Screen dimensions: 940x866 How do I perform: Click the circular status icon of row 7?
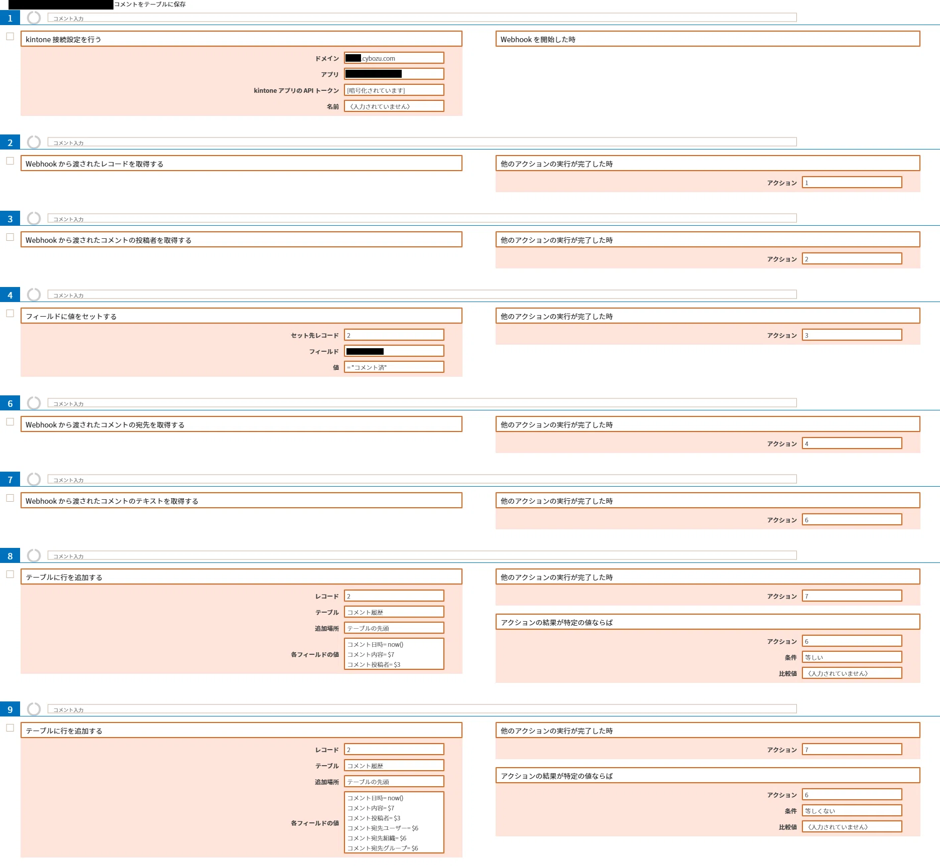[x=34, y=480]
